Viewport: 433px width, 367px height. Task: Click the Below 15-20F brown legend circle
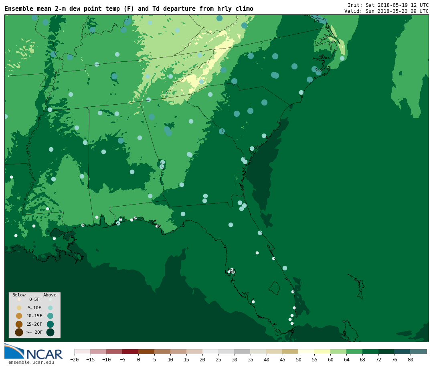pyautogui.click(x=19, y=324)
